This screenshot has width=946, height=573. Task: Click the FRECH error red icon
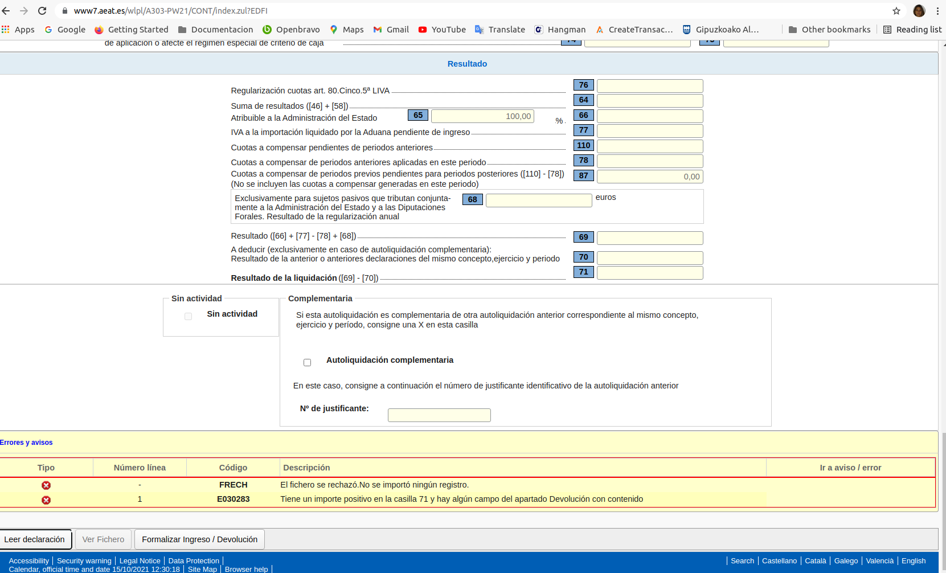click(46, 485)
